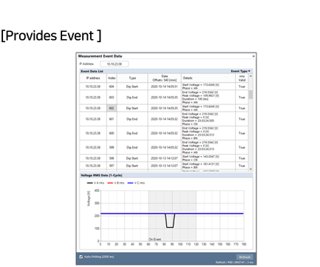This screenshot has width=320, height=267.
Task: Close the Measurement Event Data window
Action: [253, 56]
